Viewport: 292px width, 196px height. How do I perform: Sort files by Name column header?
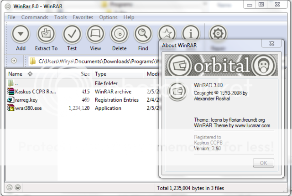(31, 74)
